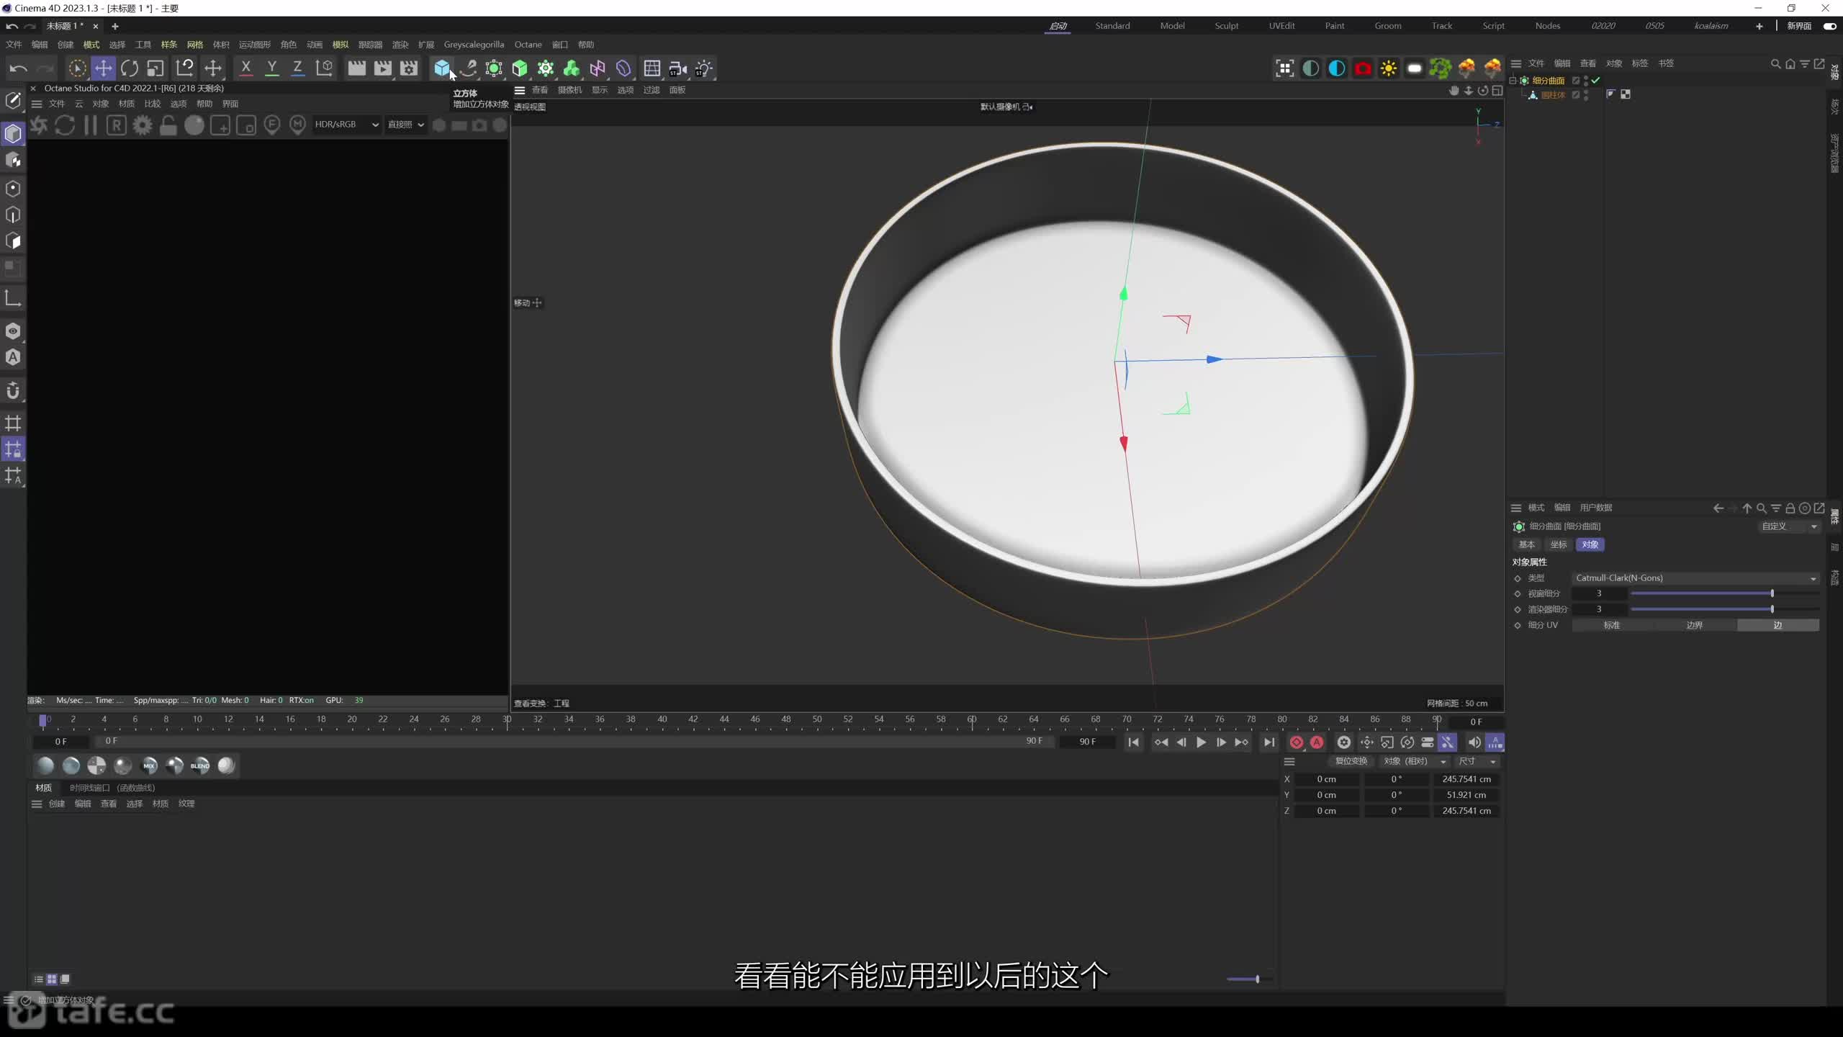The width and height of the screenshot is (1843, 1037).
Task: Select the 边界 subdivision UV option
Action: (x=1695, y=625)
